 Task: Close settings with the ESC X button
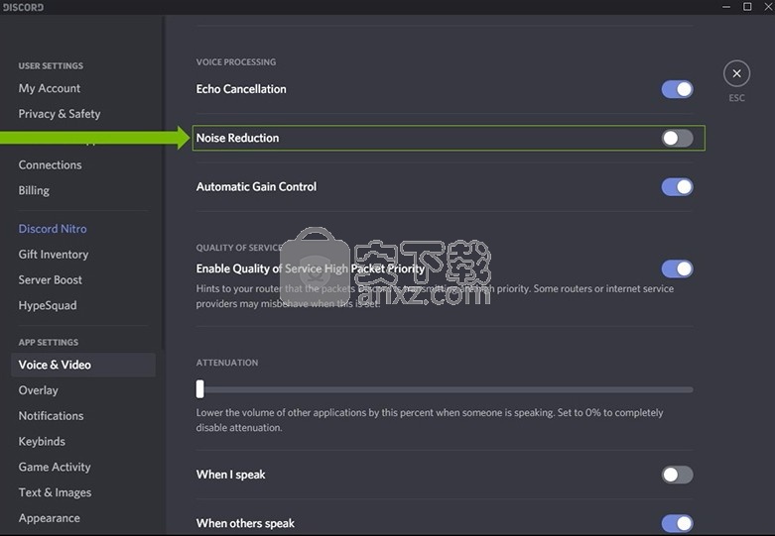coord(736,73)
